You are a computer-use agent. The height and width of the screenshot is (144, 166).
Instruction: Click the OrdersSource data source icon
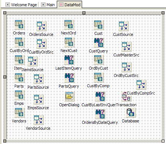pos(41,26)
